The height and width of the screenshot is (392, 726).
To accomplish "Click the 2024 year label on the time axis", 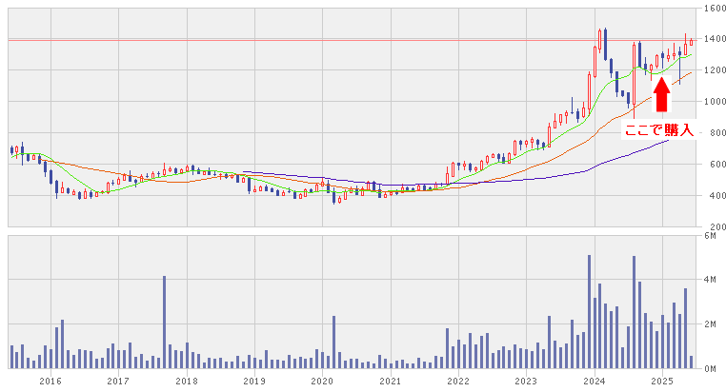I will pos(595,382).
